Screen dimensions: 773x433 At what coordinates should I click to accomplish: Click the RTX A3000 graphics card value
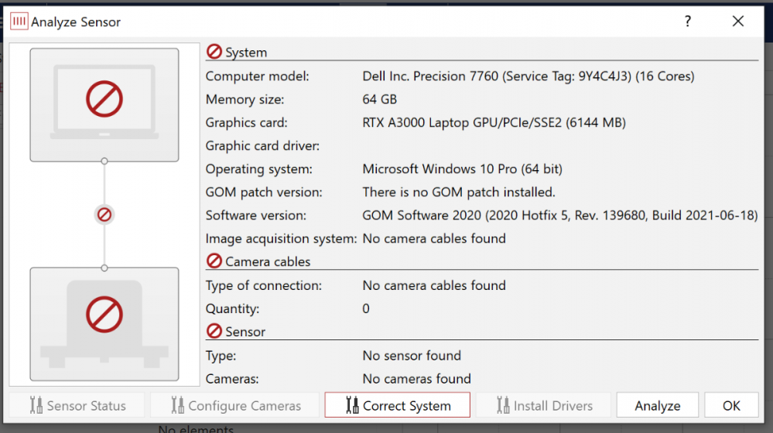click(x=494, y=122)
